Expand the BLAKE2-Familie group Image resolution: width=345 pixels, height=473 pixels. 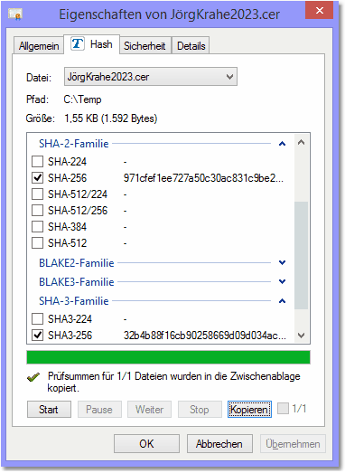[282, 263]
